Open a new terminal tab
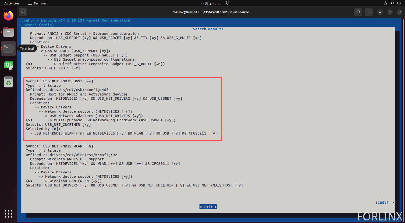Screen dimensions: 405x223 point(22,12)
